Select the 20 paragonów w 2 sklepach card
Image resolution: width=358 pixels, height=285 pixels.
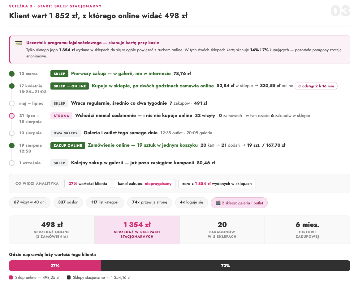222,230
